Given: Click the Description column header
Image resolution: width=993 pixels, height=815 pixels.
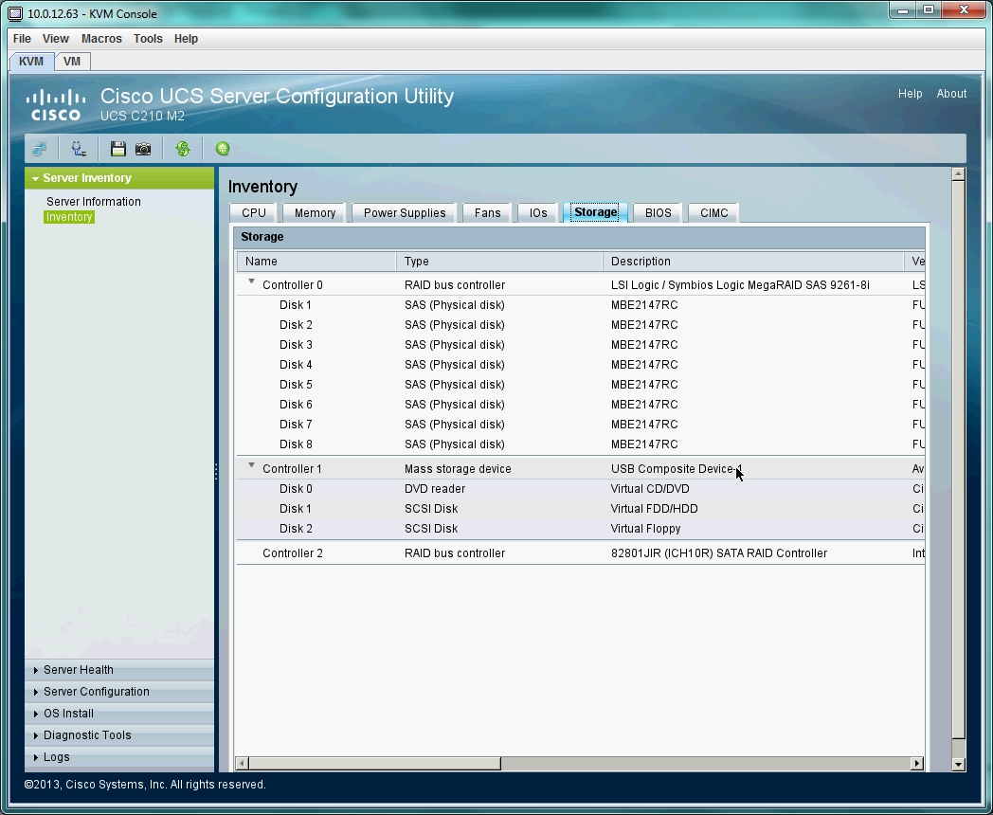Looking at the screenshot, I should tap(753, 261).
